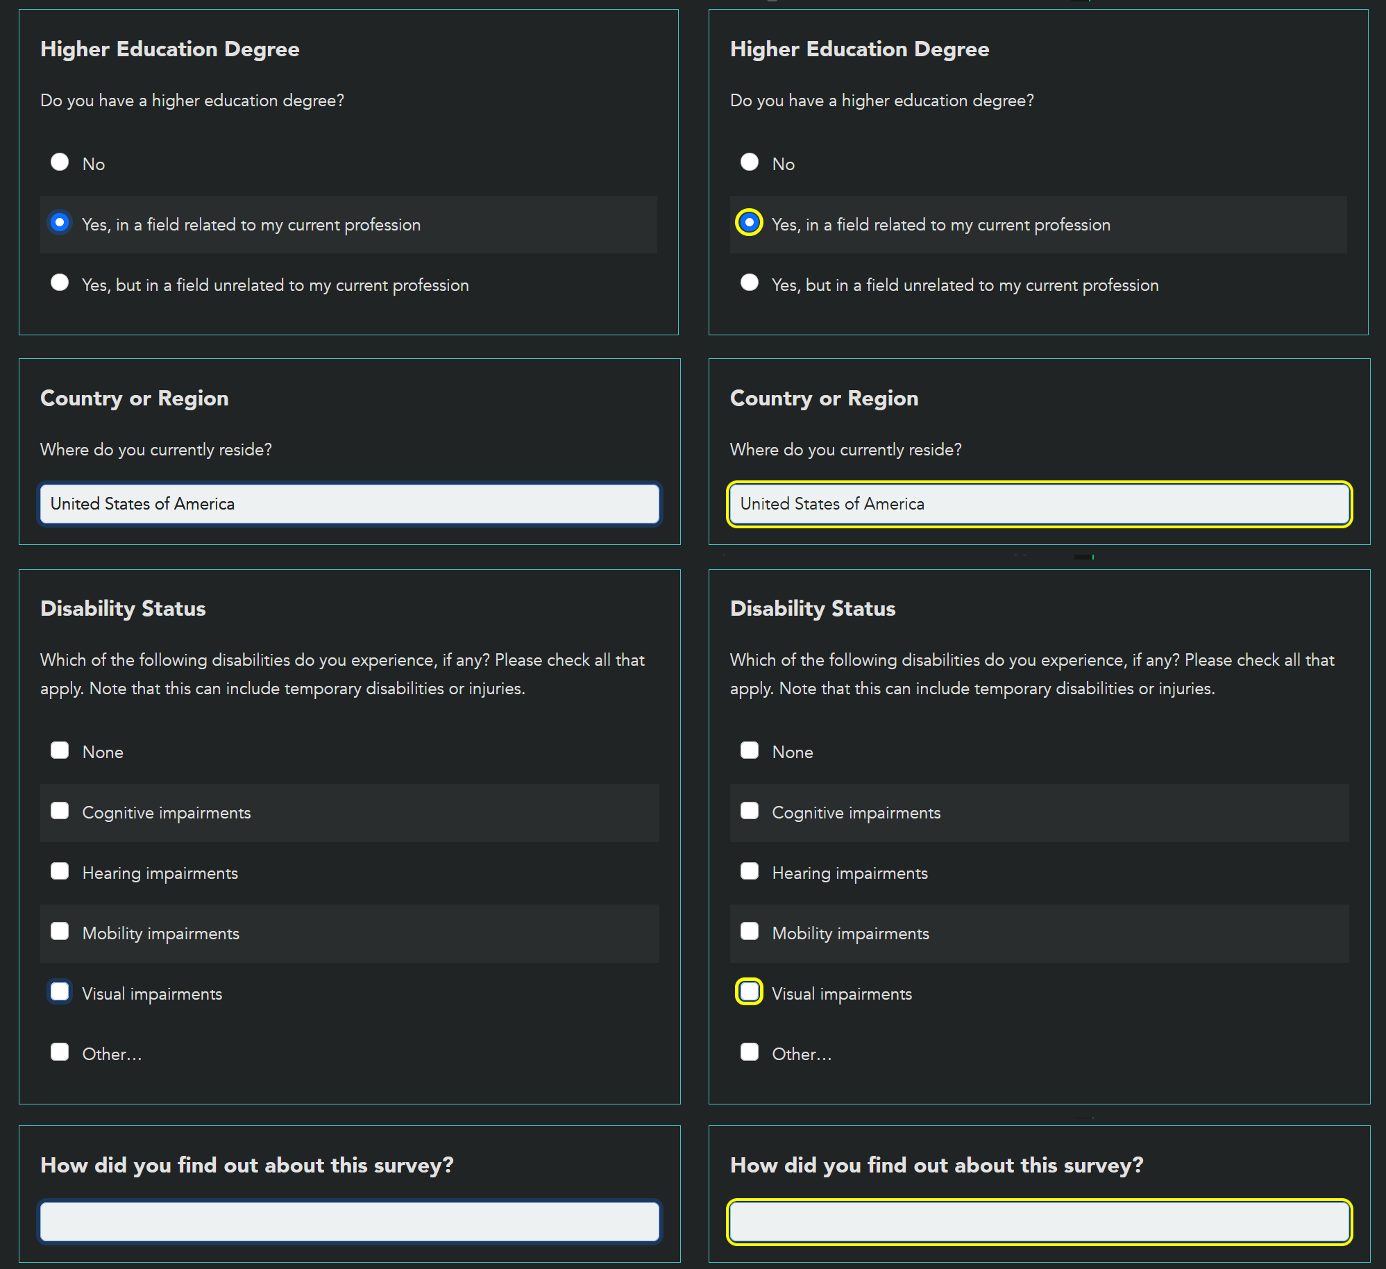
Task: Select the "Other..." disability checkbox
Action: click(x=60, y=1052)
